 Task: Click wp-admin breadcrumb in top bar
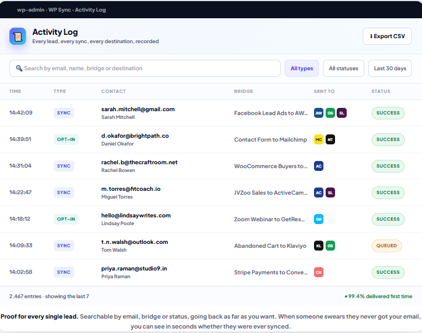point(30,10)
